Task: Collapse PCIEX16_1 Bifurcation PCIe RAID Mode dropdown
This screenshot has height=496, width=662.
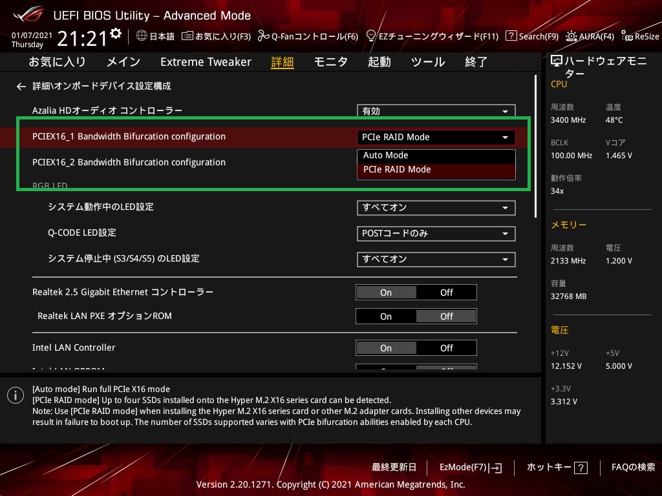Action: tap(436, 137)
